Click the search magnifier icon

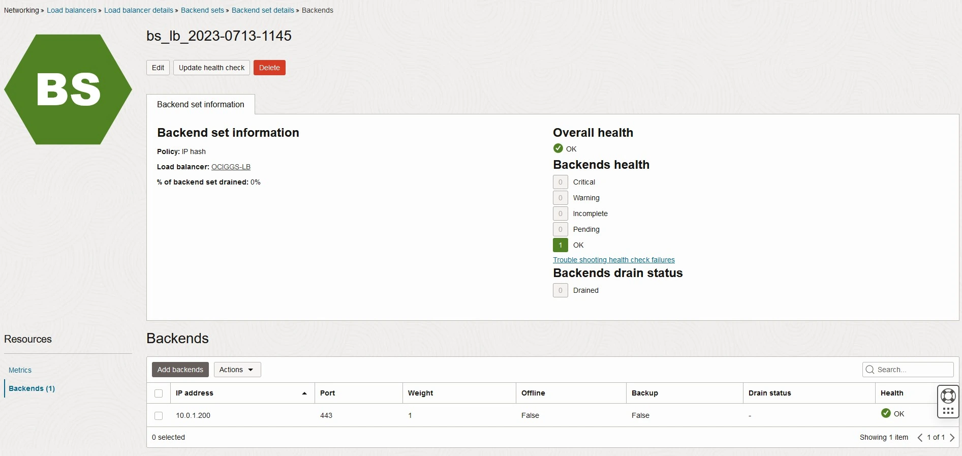(x=870, y=370)
